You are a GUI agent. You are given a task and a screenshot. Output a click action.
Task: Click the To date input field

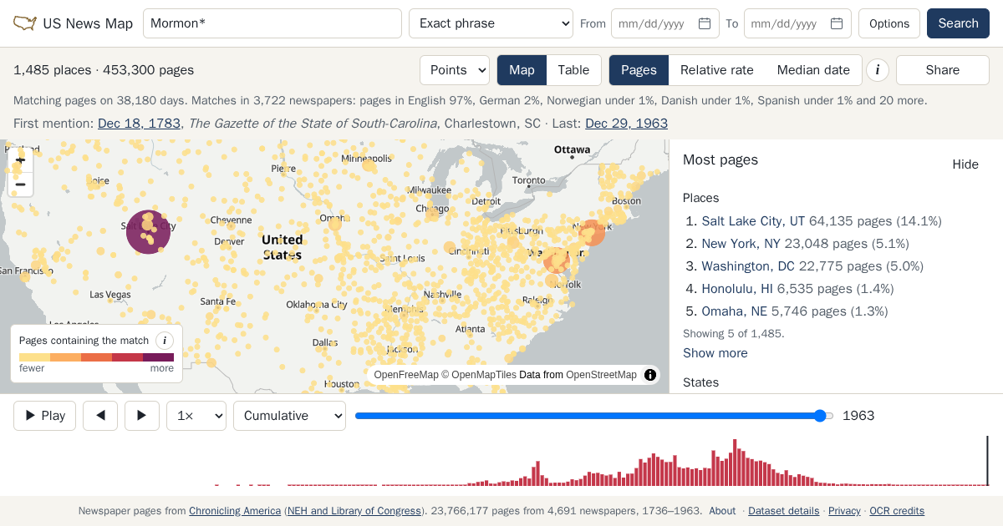(x=797, y=23)
